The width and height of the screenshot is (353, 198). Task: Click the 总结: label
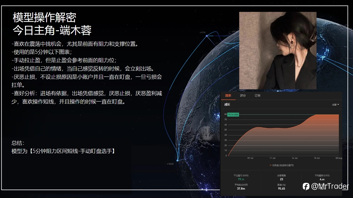tap(18, 143)
